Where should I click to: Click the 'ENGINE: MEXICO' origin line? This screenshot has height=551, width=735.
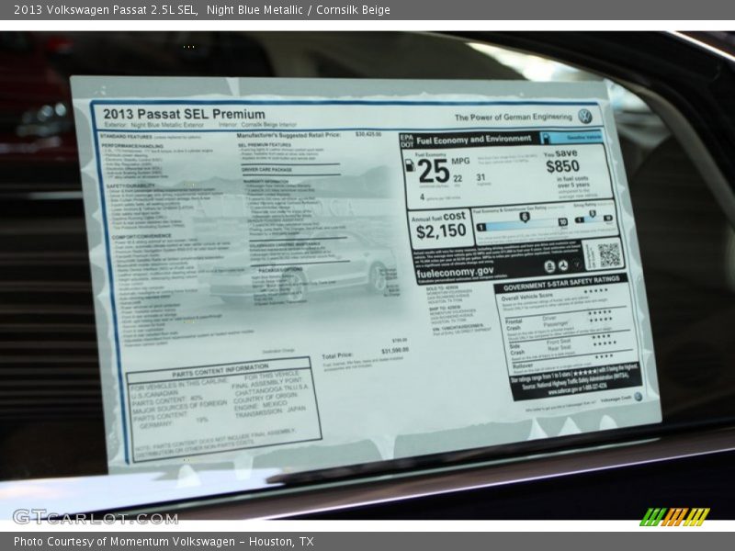tap(261, 406)
